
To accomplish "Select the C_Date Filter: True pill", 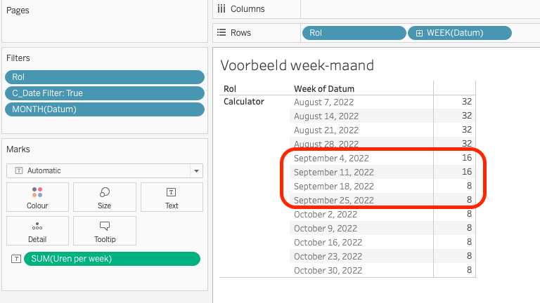I will pyautogui.click(x=104, y=93).
